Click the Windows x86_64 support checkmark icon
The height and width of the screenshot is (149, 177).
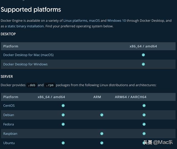[x=143, y=64]
